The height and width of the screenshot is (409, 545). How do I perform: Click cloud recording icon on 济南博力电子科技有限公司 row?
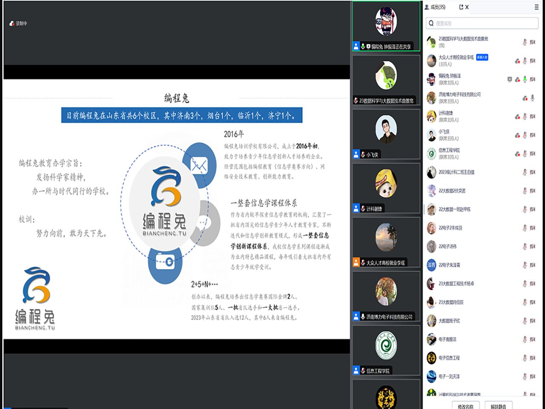click(525, 98)
